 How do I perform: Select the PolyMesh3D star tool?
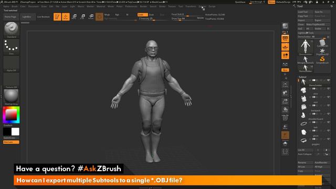[322, 51]
